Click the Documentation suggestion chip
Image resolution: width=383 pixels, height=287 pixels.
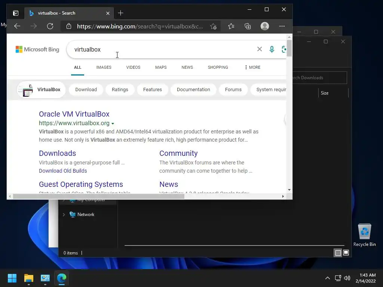coord(193,90)
